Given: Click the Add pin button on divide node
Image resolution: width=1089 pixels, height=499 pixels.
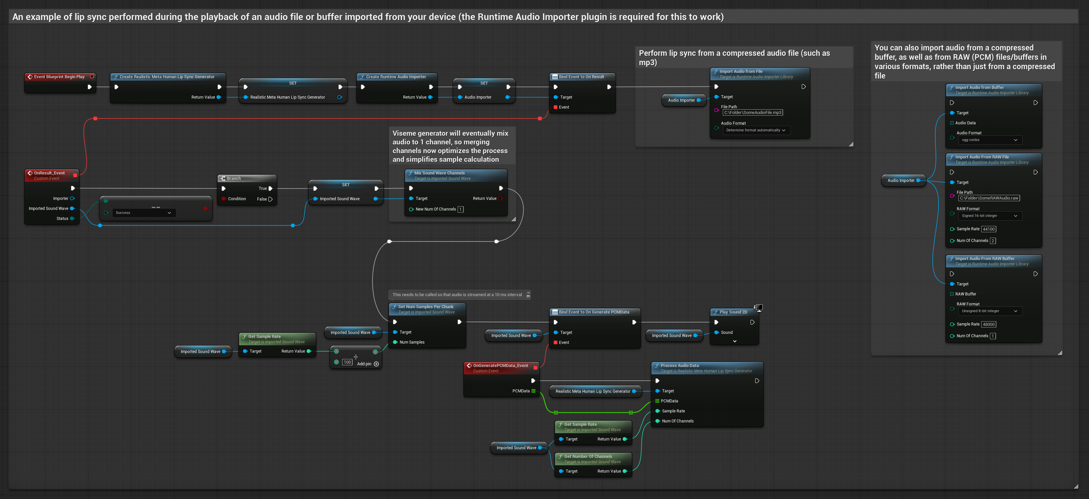Looking at the screenshot, I should (x=365, y=364).
